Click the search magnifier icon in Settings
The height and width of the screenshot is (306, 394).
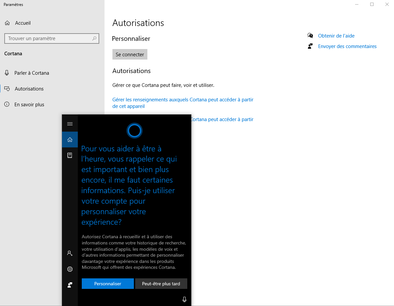(x=94, y=38)
